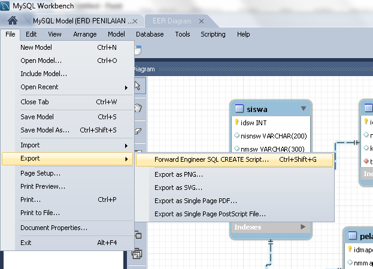Click the nmsw column diamond icon

pos(236,149)
